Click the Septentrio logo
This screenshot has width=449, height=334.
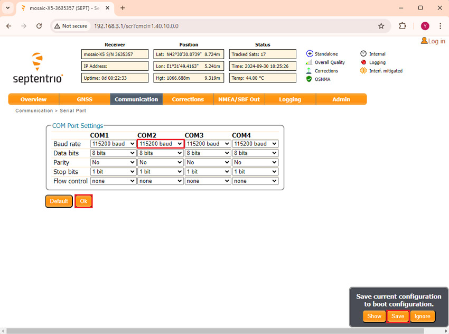coord(38,68)
